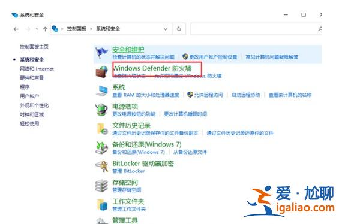Viewport: 342px width, 224px height.
Task: Click the shield icon beside 允许远程访问
Action: click(x=190, y=95)
